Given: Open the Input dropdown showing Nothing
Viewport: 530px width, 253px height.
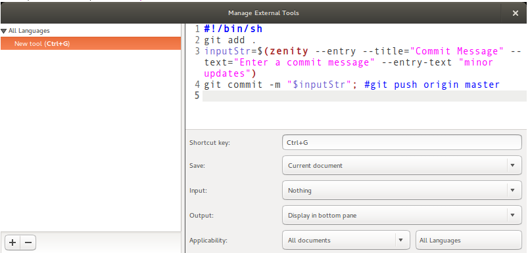Looking at the screenshot, I should tap(402, 190).
